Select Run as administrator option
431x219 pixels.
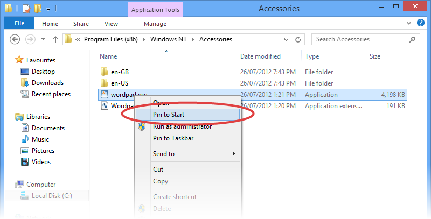[181, 126]
